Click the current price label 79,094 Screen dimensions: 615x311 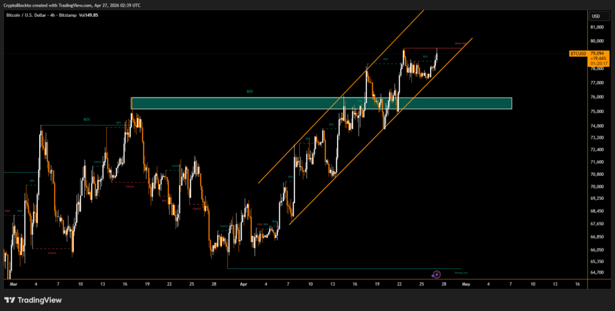coord(599,53)
